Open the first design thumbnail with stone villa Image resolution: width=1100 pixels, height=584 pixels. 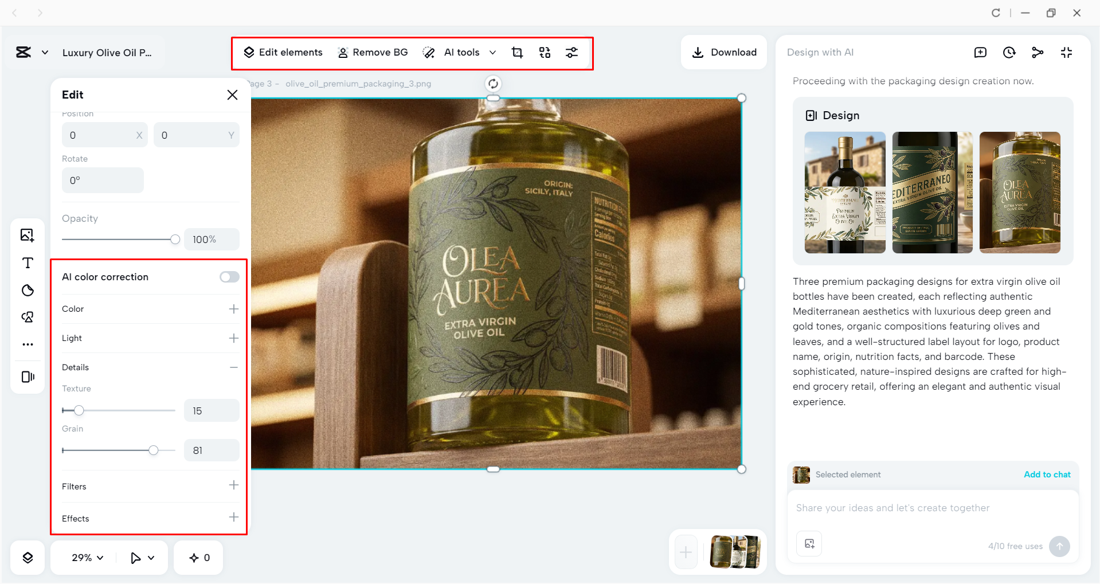click(x=845, y=193)
